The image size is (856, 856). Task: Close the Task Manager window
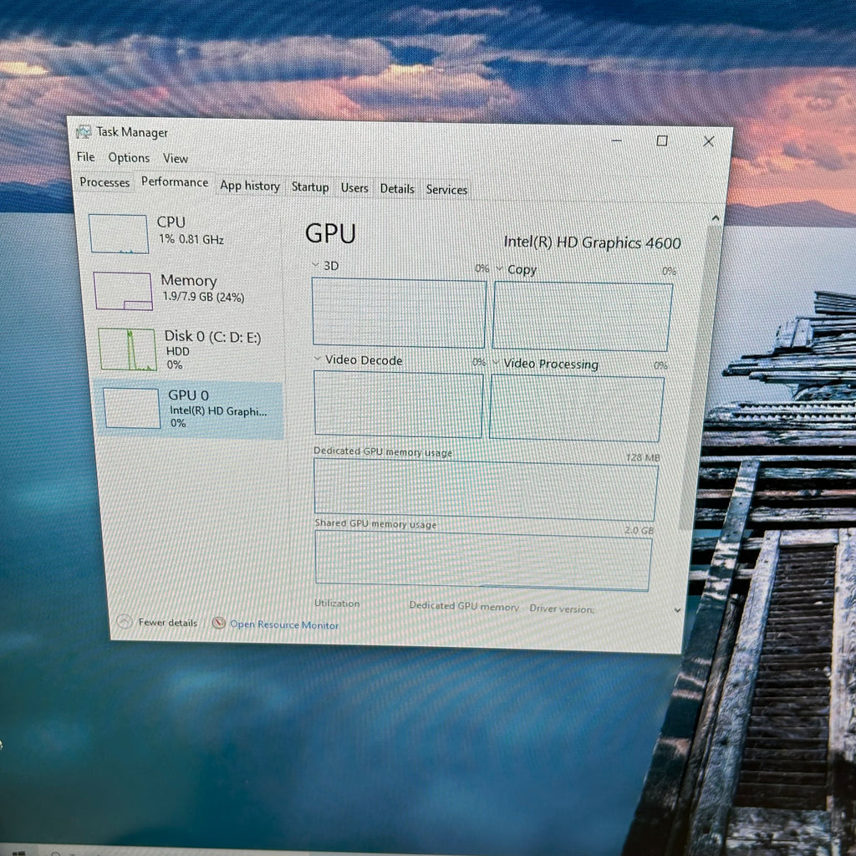click(709, 141)
